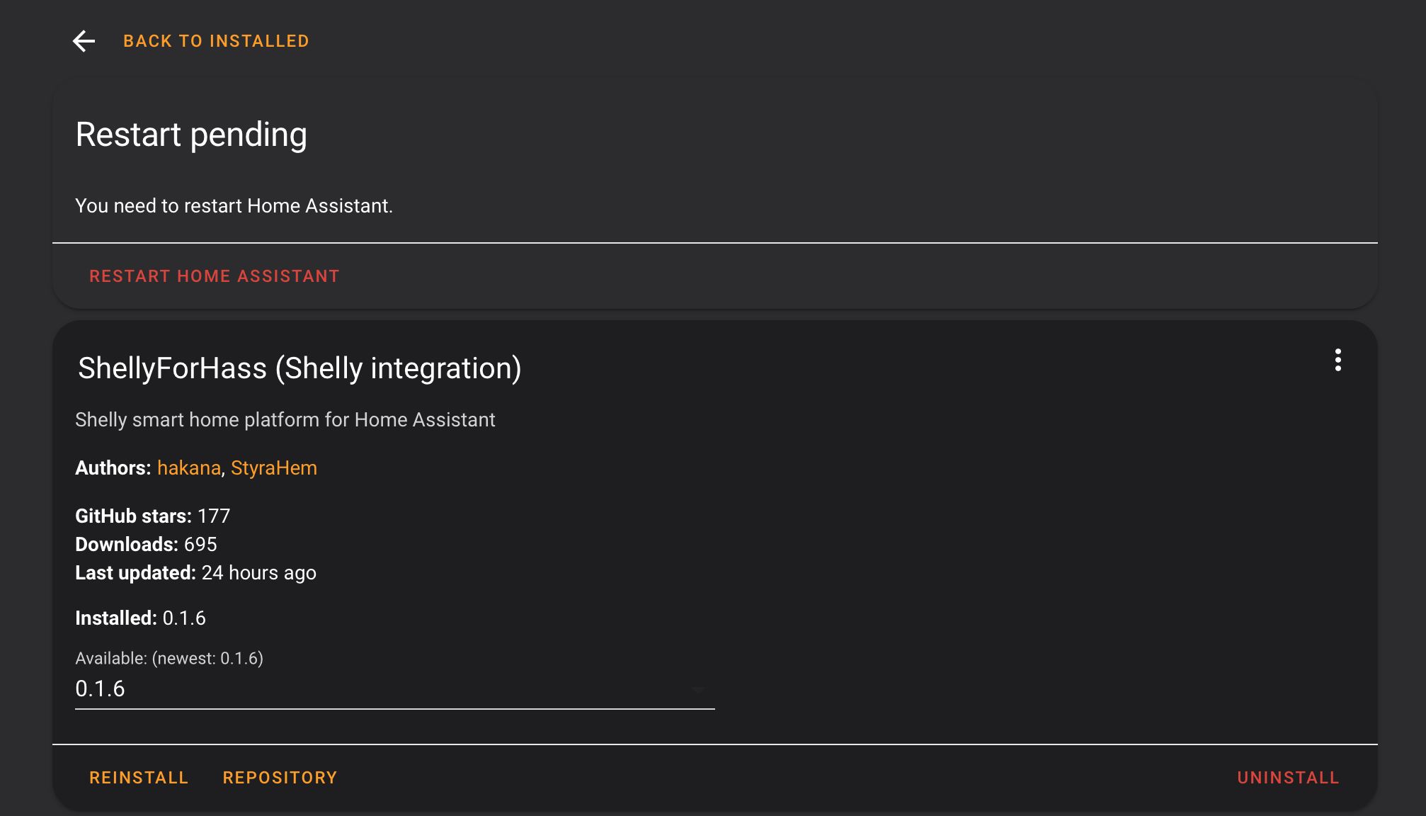This screenshot has height=816, width=1426.
Task: Open the ShellyForHass repository
Action: click(280, 777)
